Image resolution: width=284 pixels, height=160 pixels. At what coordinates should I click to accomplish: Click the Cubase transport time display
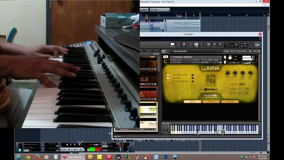[75, 144]
